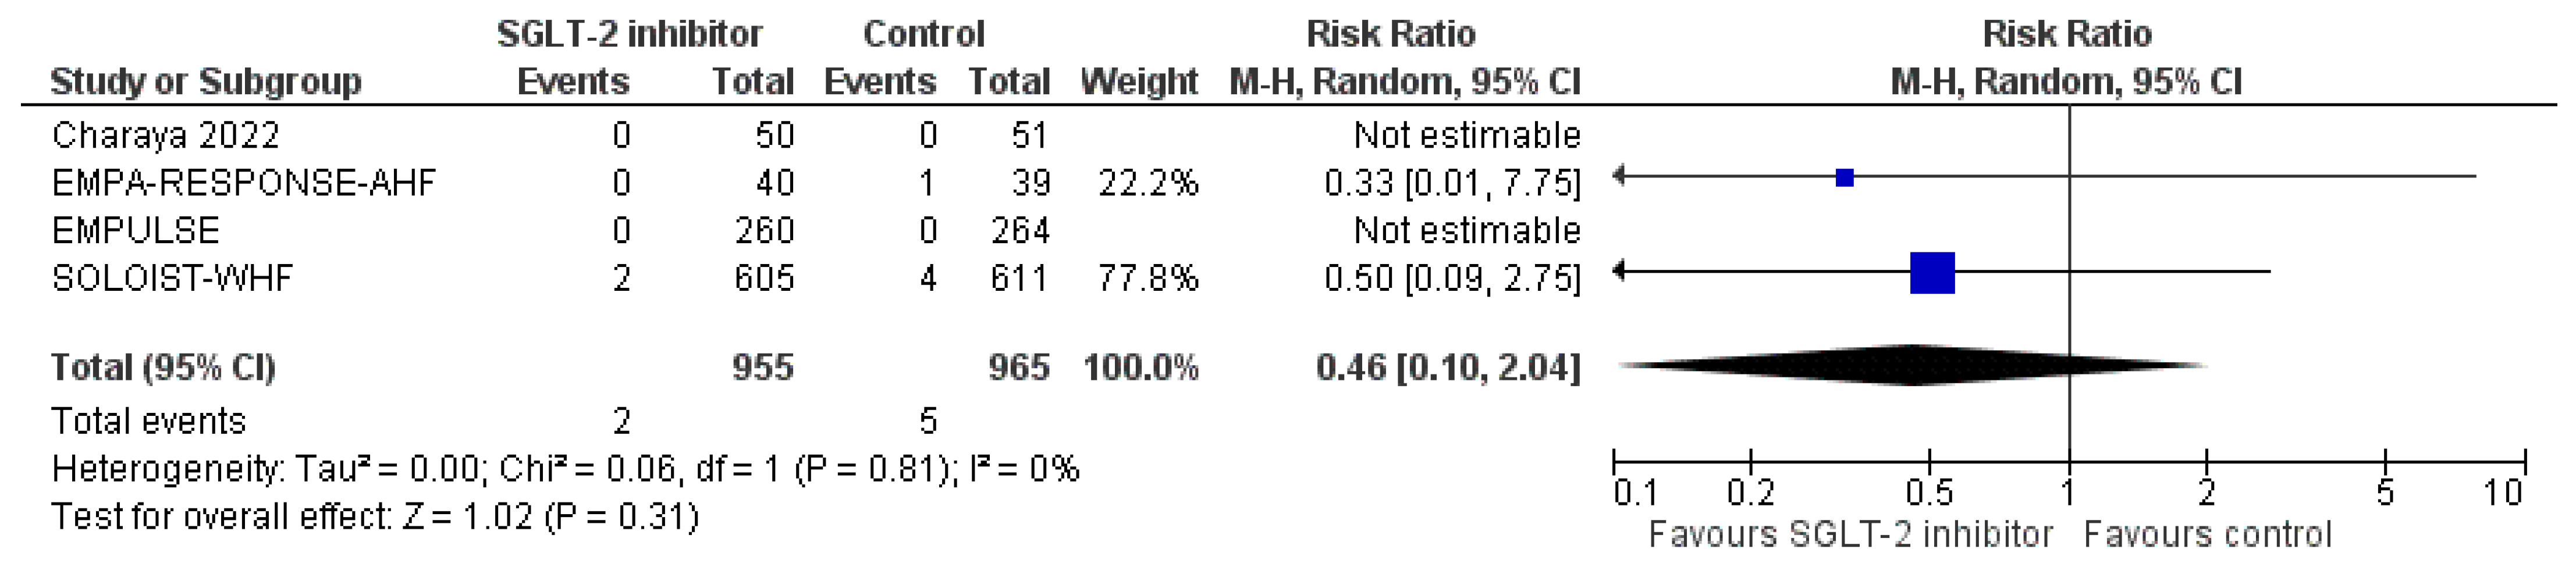Select the SOLOIST-WHF study label
Viewport: 2576px width, 563px height.
(x=173, y=277)
